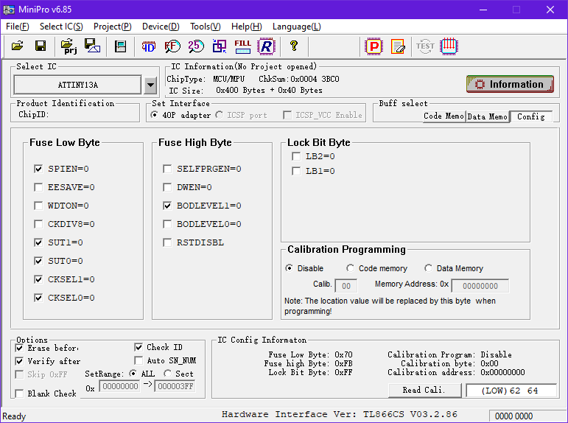The width and height of the screenshot is (568, 423).
Task: Click the Program chip P icon
Action: coord(374,46)
